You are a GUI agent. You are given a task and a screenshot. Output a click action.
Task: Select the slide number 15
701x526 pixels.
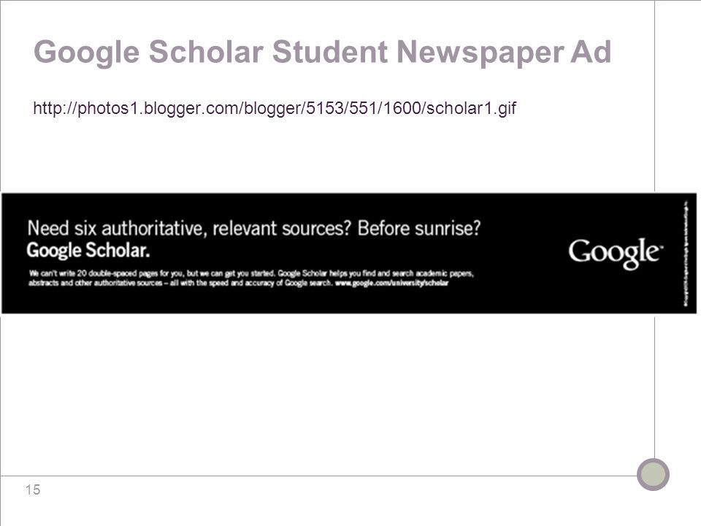coord(33,489)
